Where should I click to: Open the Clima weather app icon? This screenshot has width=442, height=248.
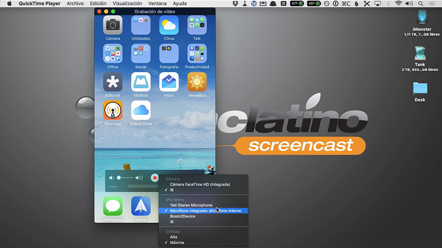click(169, 26)
